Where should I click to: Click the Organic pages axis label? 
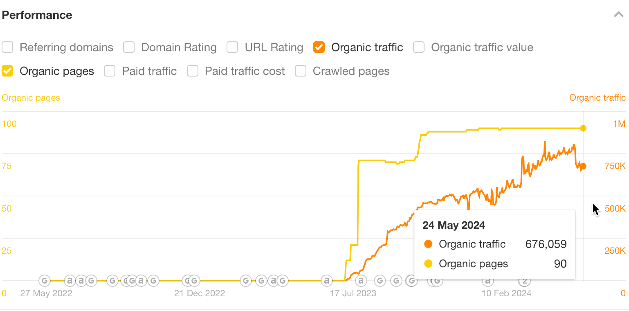pyautogui.click(x=31, y=97)
